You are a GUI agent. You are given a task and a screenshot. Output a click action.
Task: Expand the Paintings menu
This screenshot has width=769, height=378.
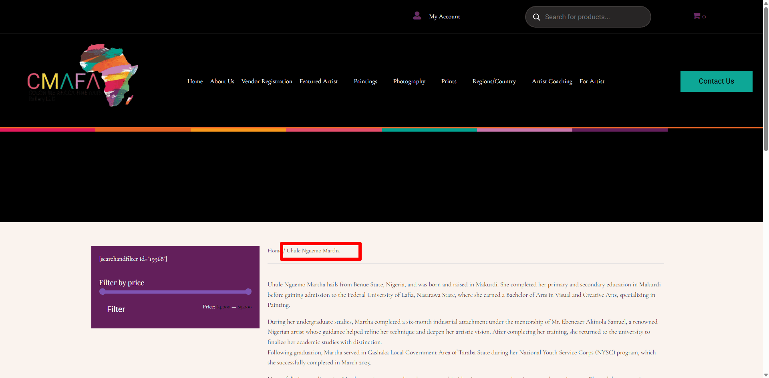[365, 81]
